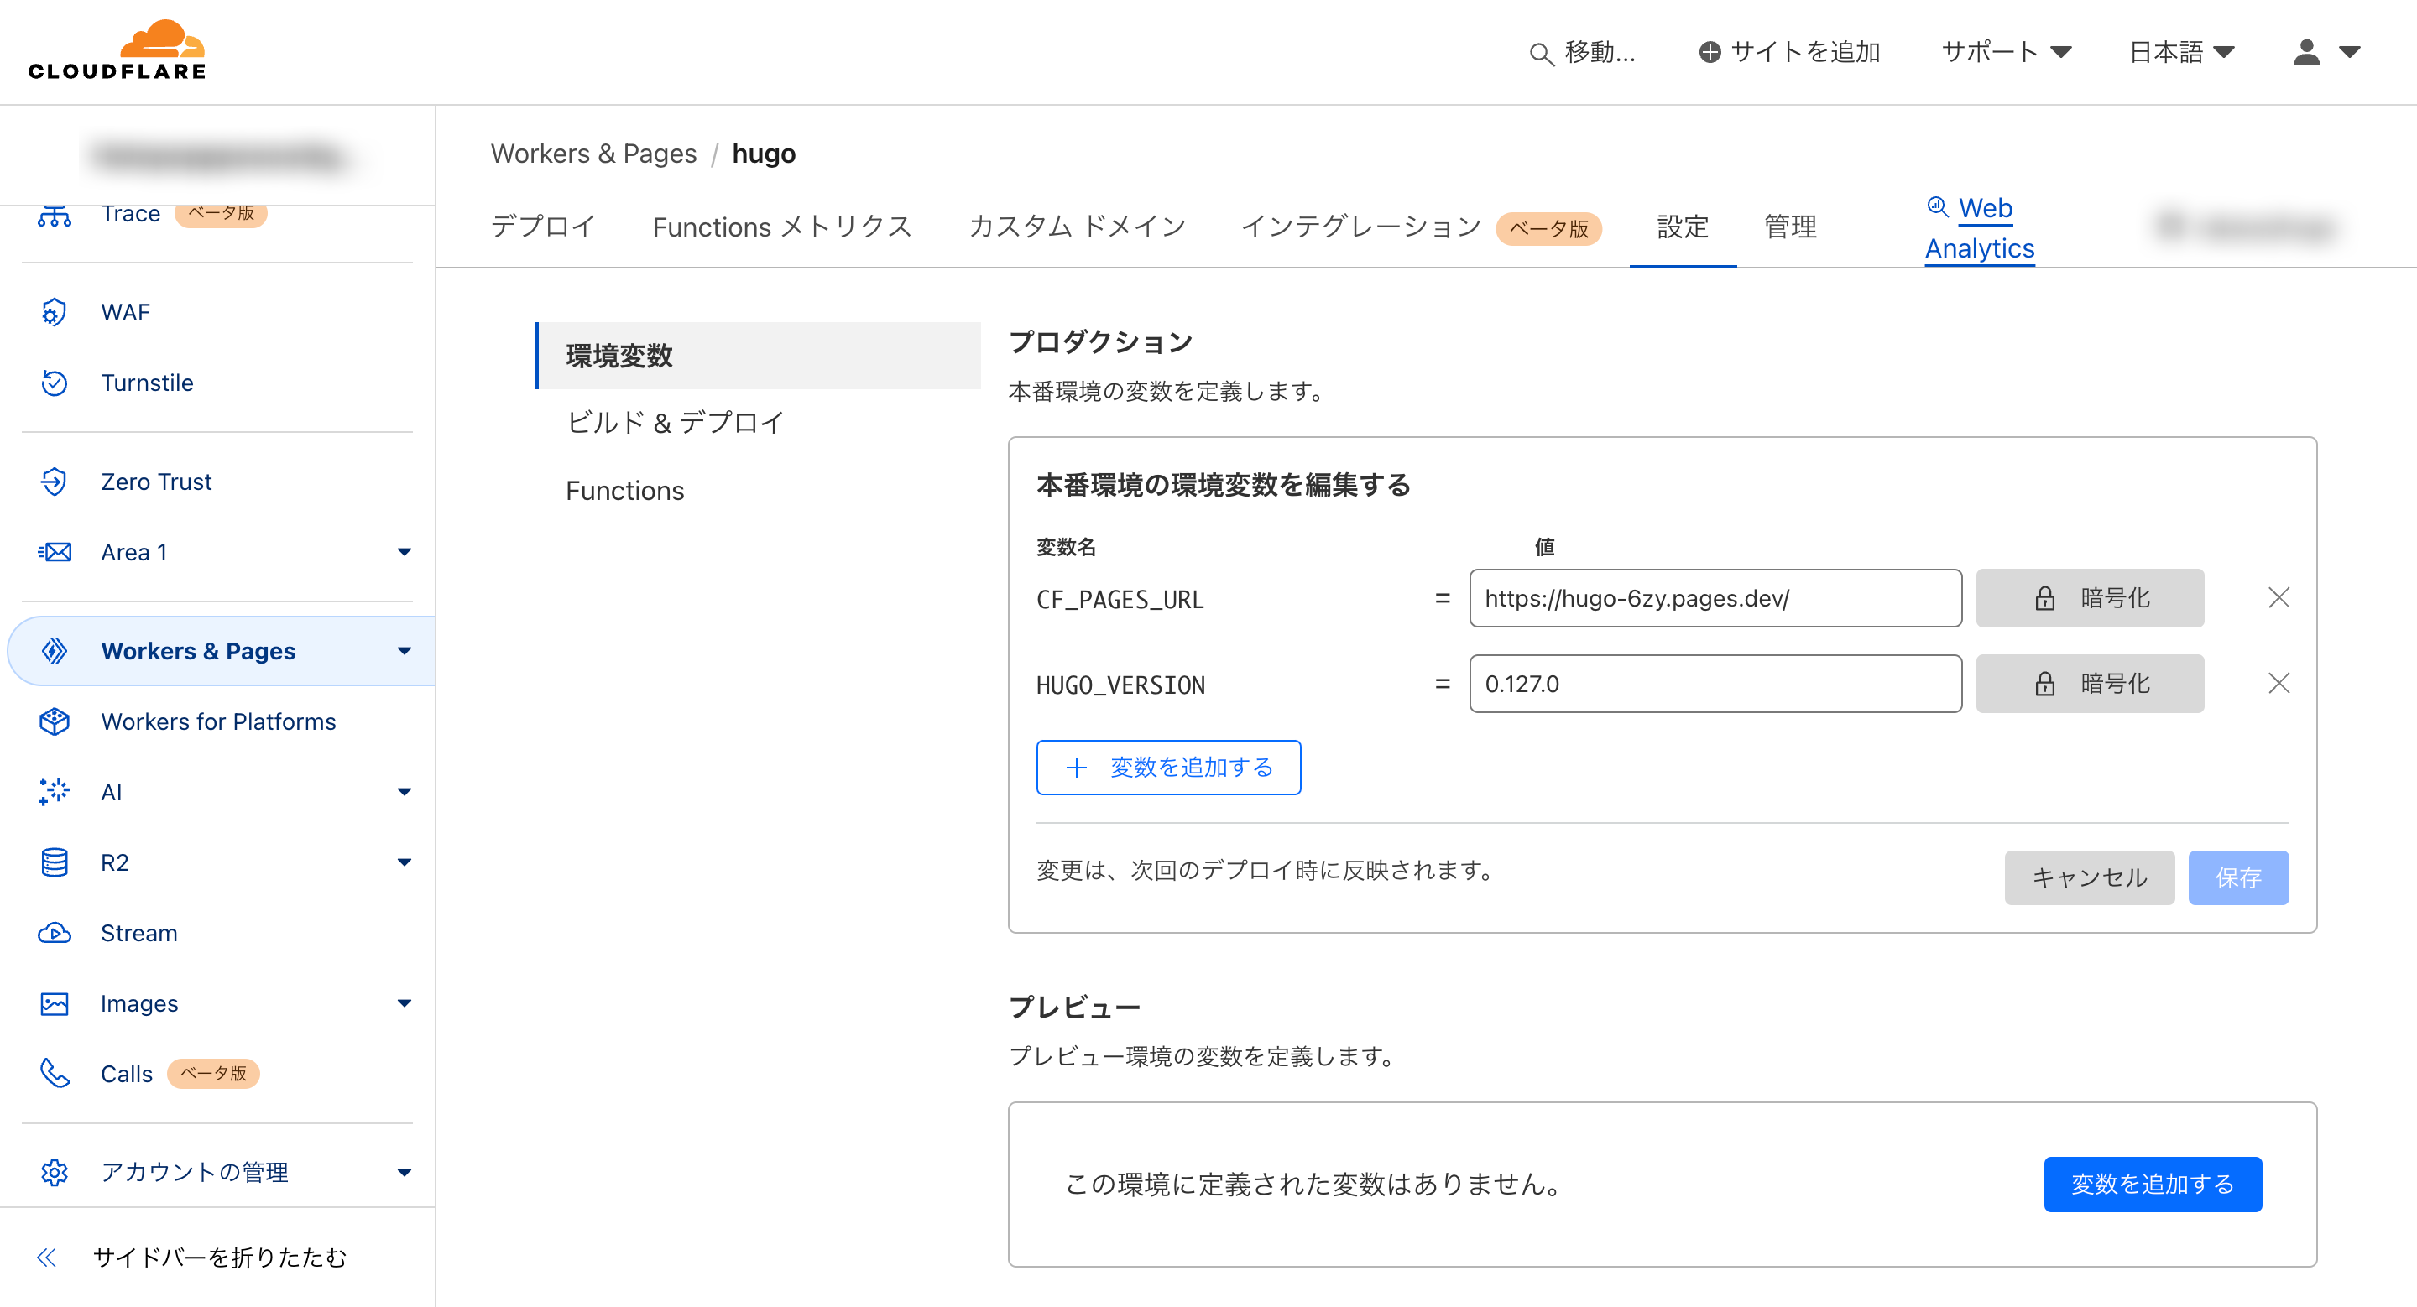
Task: Expand the AI sidebar section
Action: pos(405,791)
